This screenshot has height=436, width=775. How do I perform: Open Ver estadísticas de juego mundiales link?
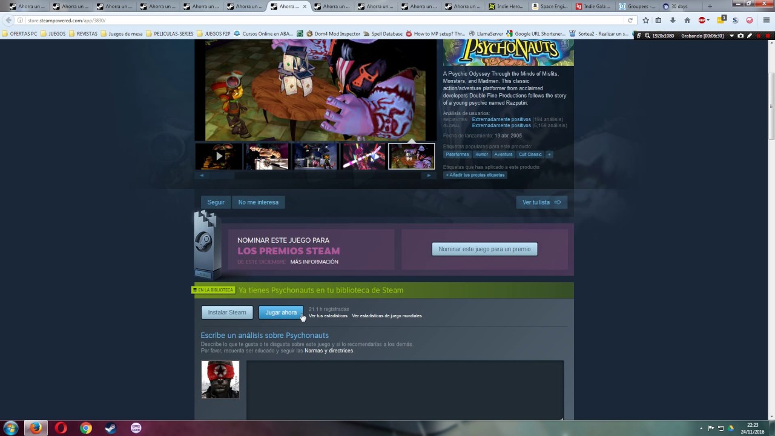click(x=387, y=315)
